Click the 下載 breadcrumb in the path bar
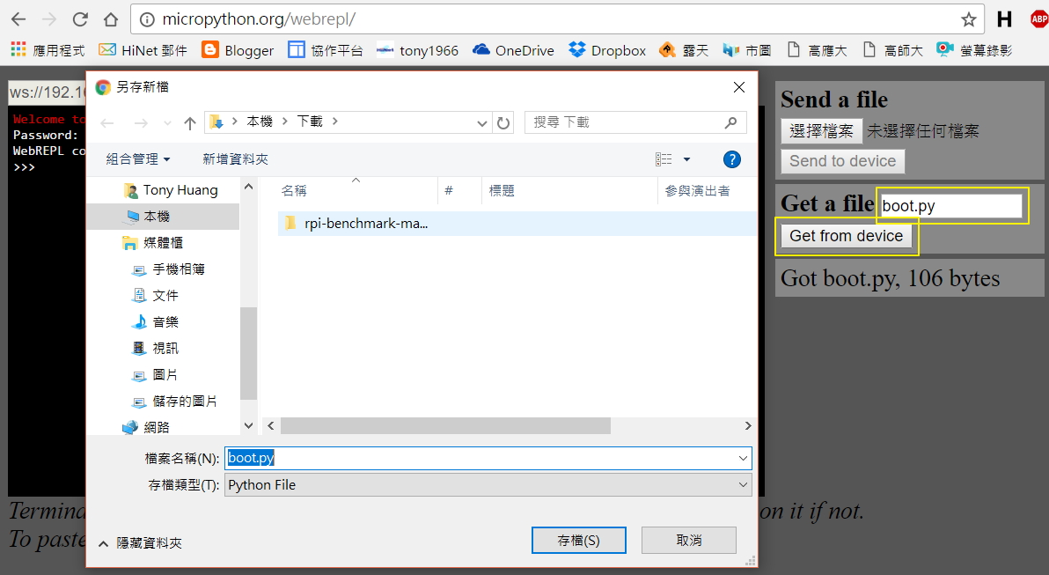 click(x=310, y=122)
